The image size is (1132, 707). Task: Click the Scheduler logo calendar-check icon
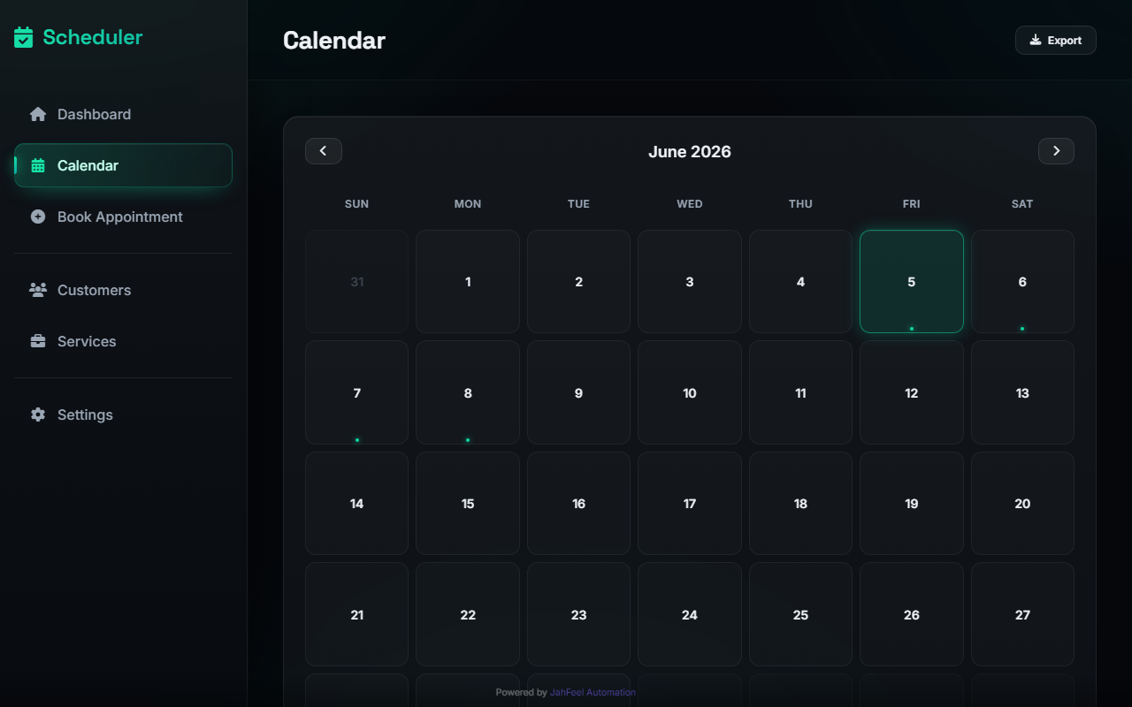pos(24,37)
